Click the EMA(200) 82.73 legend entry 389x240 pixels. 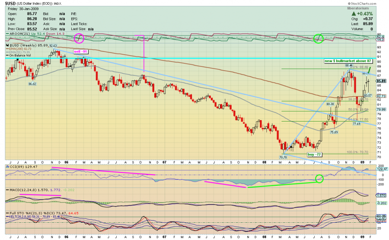(20, 49)
